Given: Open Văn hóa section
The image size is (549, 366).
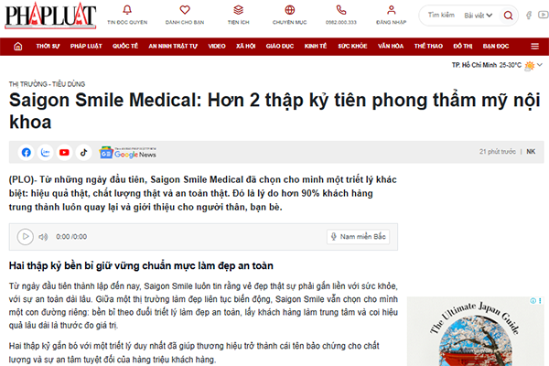Looking at the screenshot, I should coord(391,47).
